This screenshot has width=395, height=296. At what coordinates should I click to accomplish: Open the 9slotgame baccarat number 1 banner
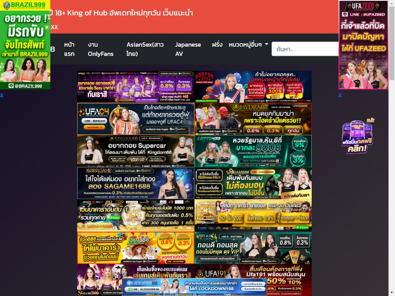point(135,215)
